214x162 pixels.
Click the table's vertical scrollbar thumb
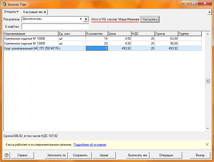click(207, 81)
